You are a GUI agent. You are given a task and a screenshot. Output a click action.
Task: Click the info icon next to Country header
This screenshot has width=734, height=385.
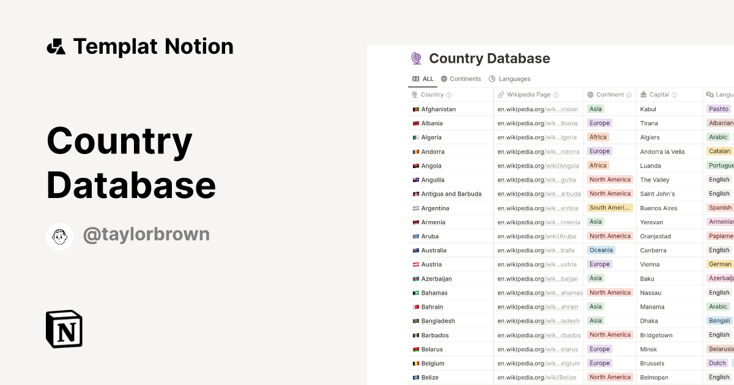[x=450, y=94]
